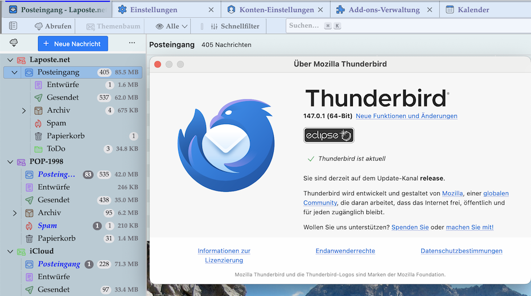This screenshot has height=296, width=531.
Task: Click the cloud download icon above folder list
Action: click(x=14, y=43)
